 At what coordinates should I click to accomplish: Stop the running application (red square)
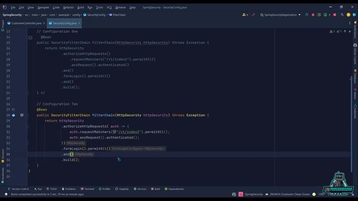pos(335,15)
